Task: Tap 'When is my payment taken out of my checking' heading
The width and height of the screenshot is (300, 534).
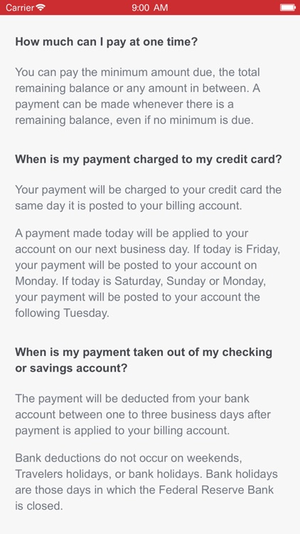Action: [144, 352]
